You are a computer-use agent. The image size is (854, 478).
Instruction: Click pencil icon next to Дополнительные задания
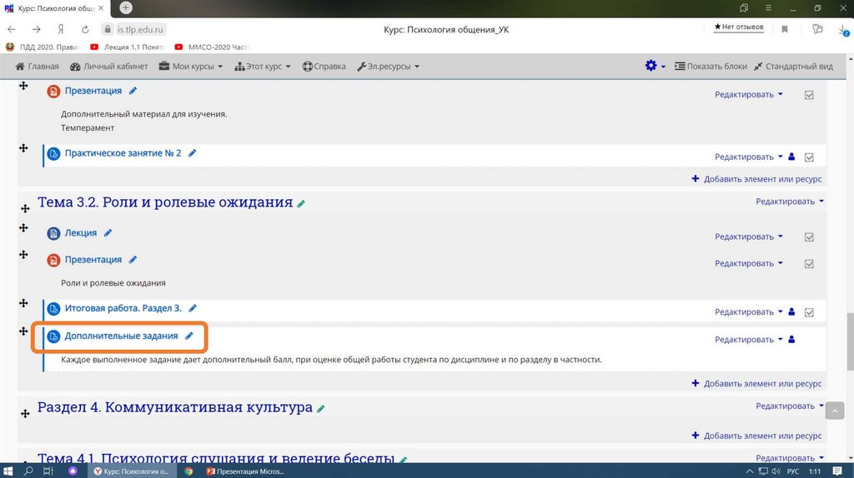point(189,336)
